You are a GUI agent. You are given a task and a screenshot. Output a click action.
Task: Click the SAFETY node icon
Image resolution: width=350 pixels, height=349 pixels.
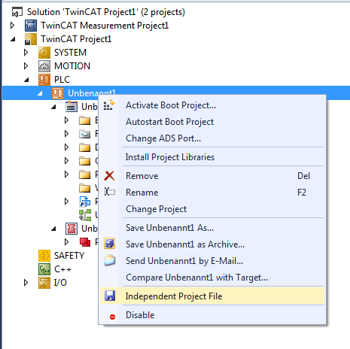[x=44, y=256]
